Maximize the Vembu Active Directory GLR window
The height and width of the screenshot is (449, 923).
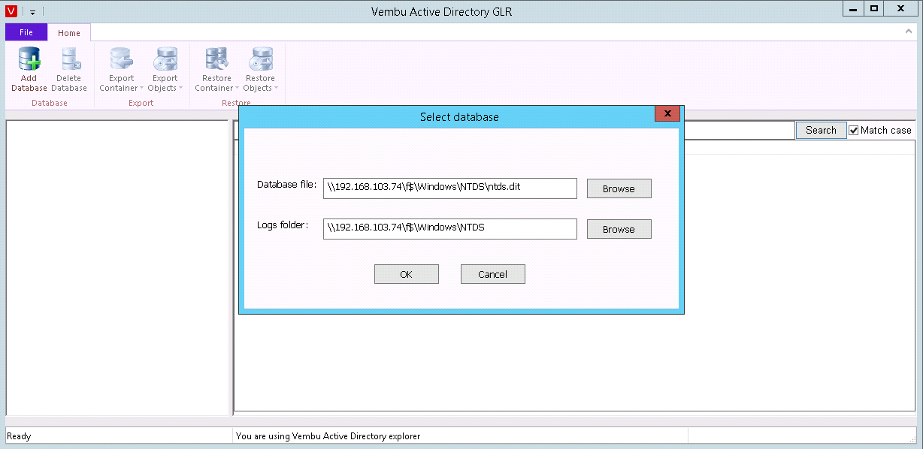(873, 8)
